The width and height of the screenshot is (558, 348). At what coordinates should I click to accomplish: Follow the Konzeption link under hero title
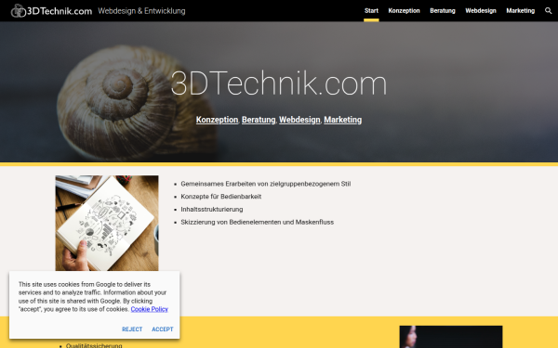(217, 120)
